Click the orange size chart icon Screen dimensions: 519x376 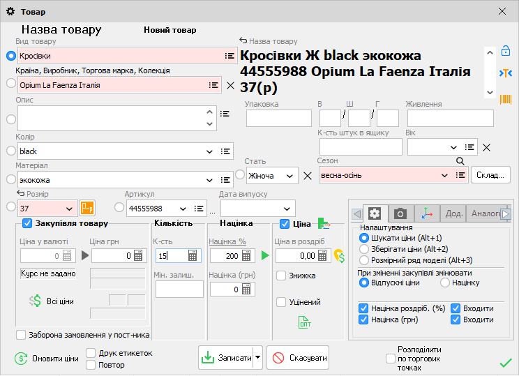pos(86,208)
